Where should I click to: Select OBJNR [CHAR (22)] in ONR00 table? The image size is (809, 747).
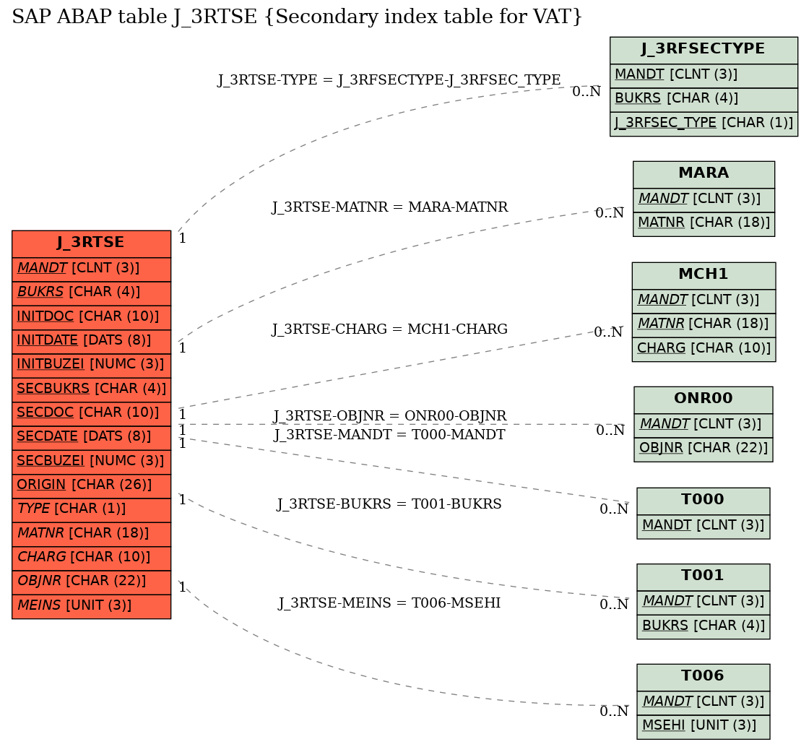pyautogui.click(x=704, y=450)
